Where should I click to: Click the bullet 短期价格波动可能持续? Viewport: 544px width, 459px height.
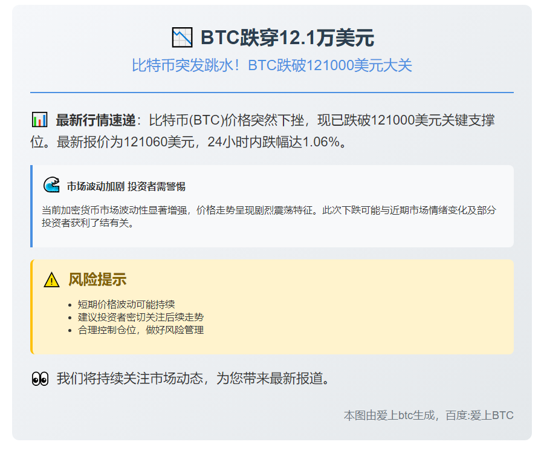point(126,304)
